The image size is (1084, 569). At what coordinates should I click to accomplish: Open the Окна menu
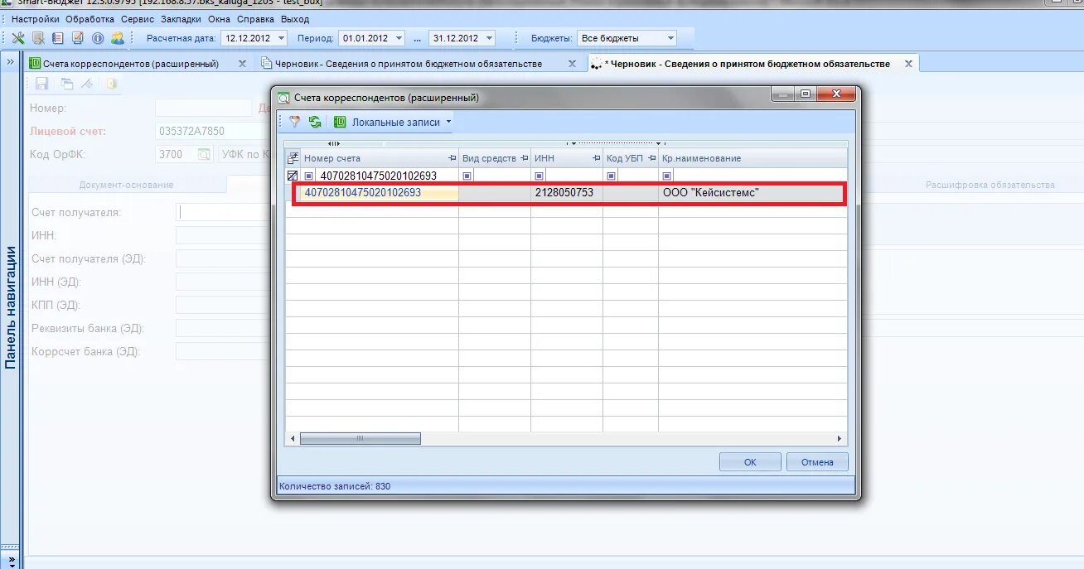[x=220, y=19]
